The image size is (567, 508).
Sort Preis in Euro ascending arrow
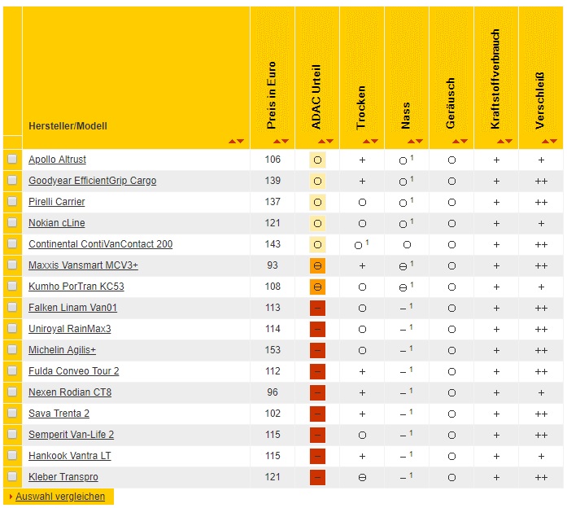277,141
